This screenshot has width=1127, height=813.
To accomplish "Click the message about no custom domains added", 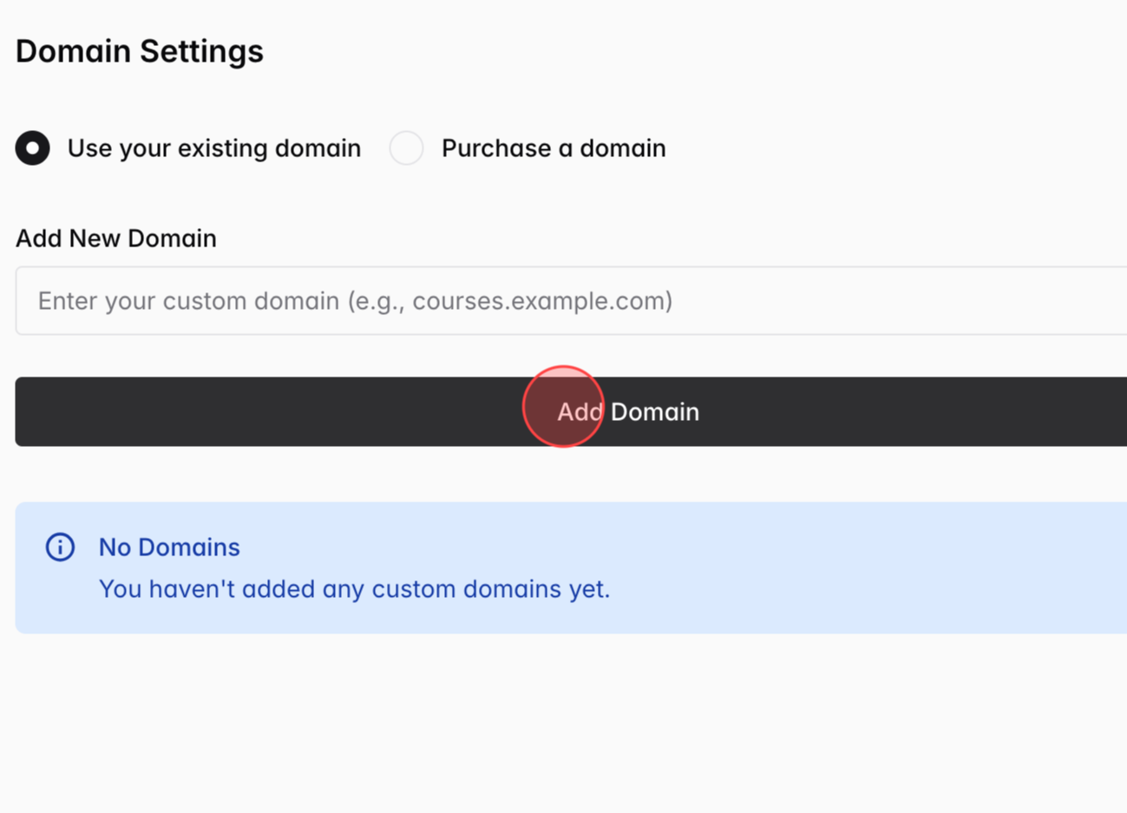I will click(x=354, y=588).
